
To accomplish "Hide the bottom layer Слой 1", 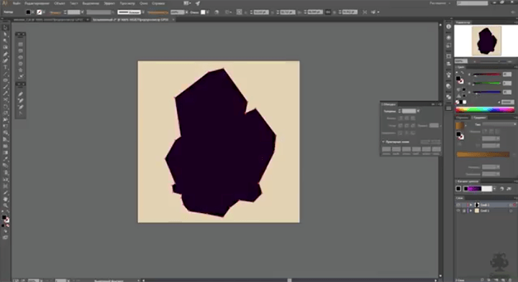I will tap(458, 210).
